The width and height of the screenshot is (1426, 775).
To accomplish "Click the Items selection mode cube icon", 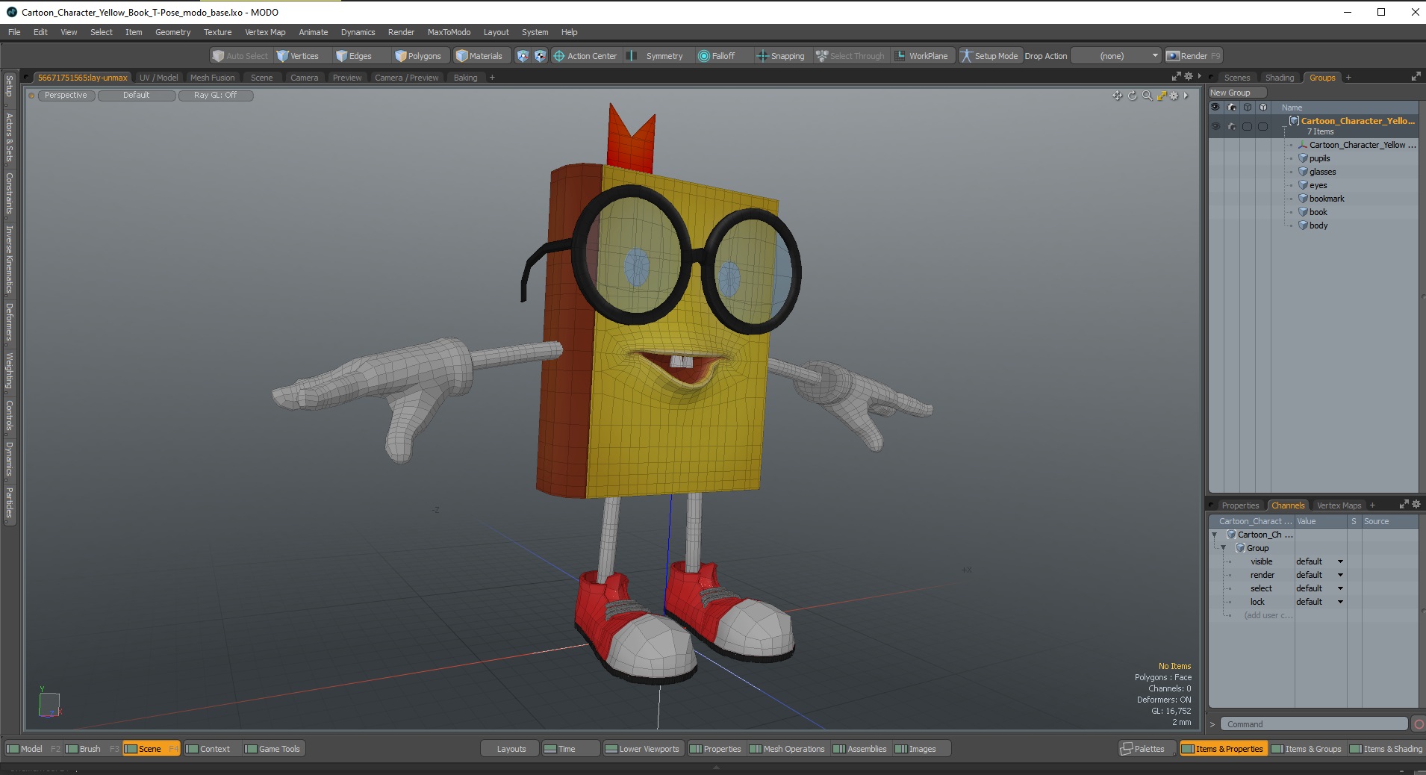I will pyautogui.click(x=523, y=56).
